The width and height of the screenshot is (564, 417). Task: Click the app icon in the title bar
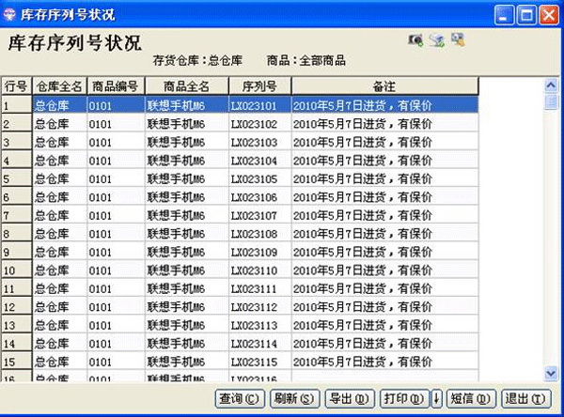click(x=8, y=15)
